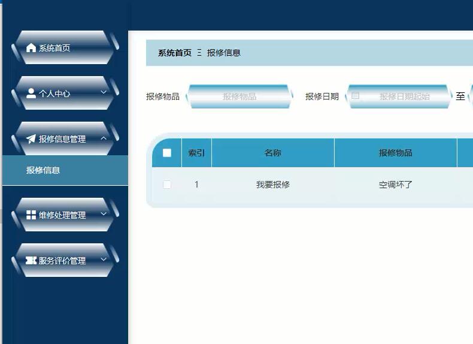Open the 系统首页 sidebar menu
Image resolution: width=473 pixels, height=344 pixels.
point(65,47)
